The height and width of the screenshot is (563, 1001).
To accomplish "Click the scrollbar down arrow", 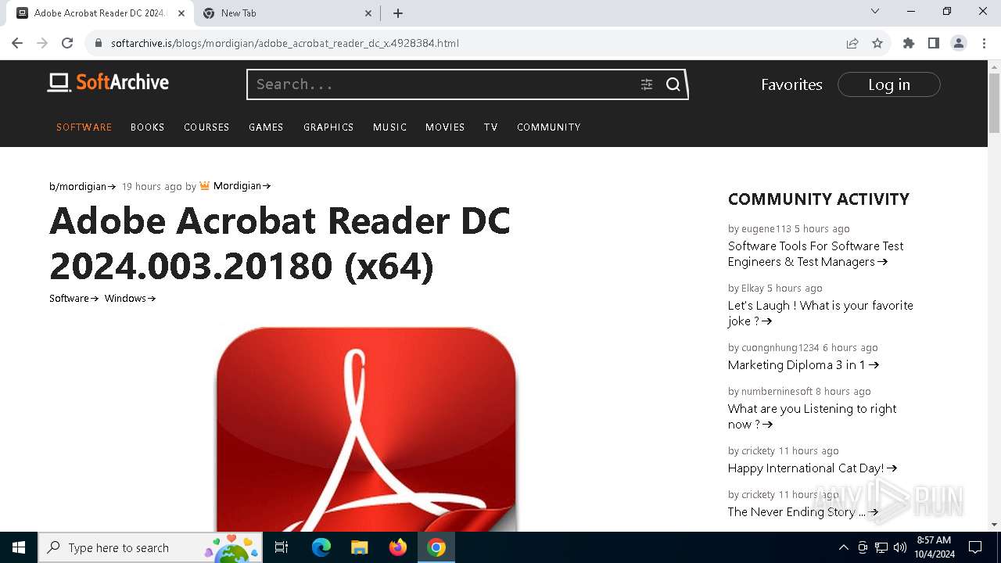I will click(994, 525).
